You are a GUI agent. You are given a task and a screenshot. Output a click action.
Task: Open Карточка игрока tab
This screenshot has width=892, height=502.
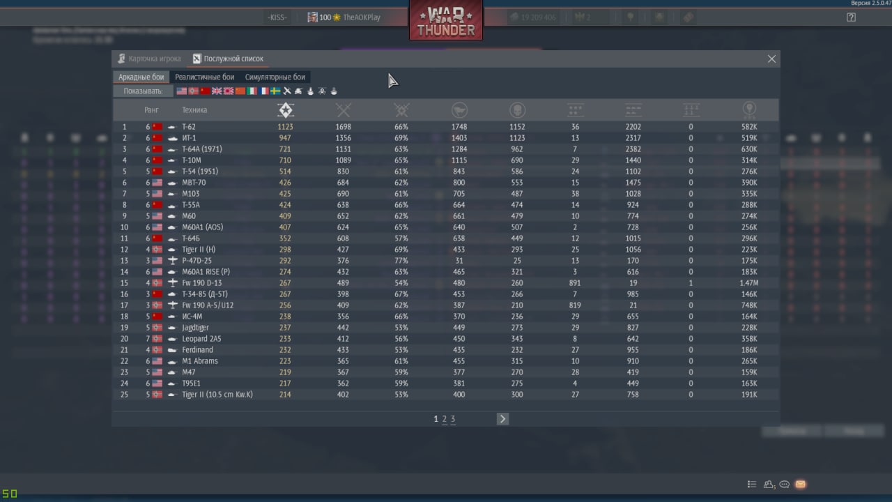pyautogui.click(x=149, y=59)
